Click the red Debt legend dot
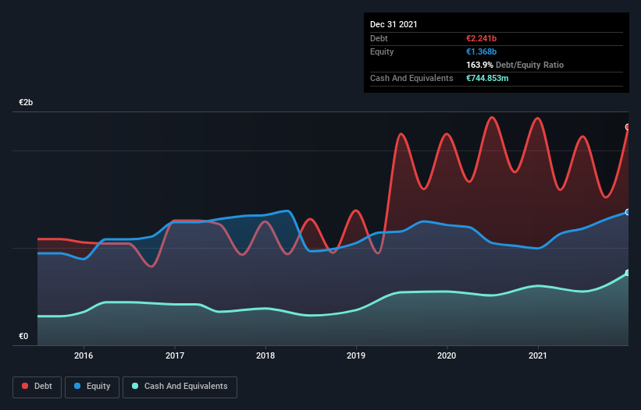 click(25, 386)
